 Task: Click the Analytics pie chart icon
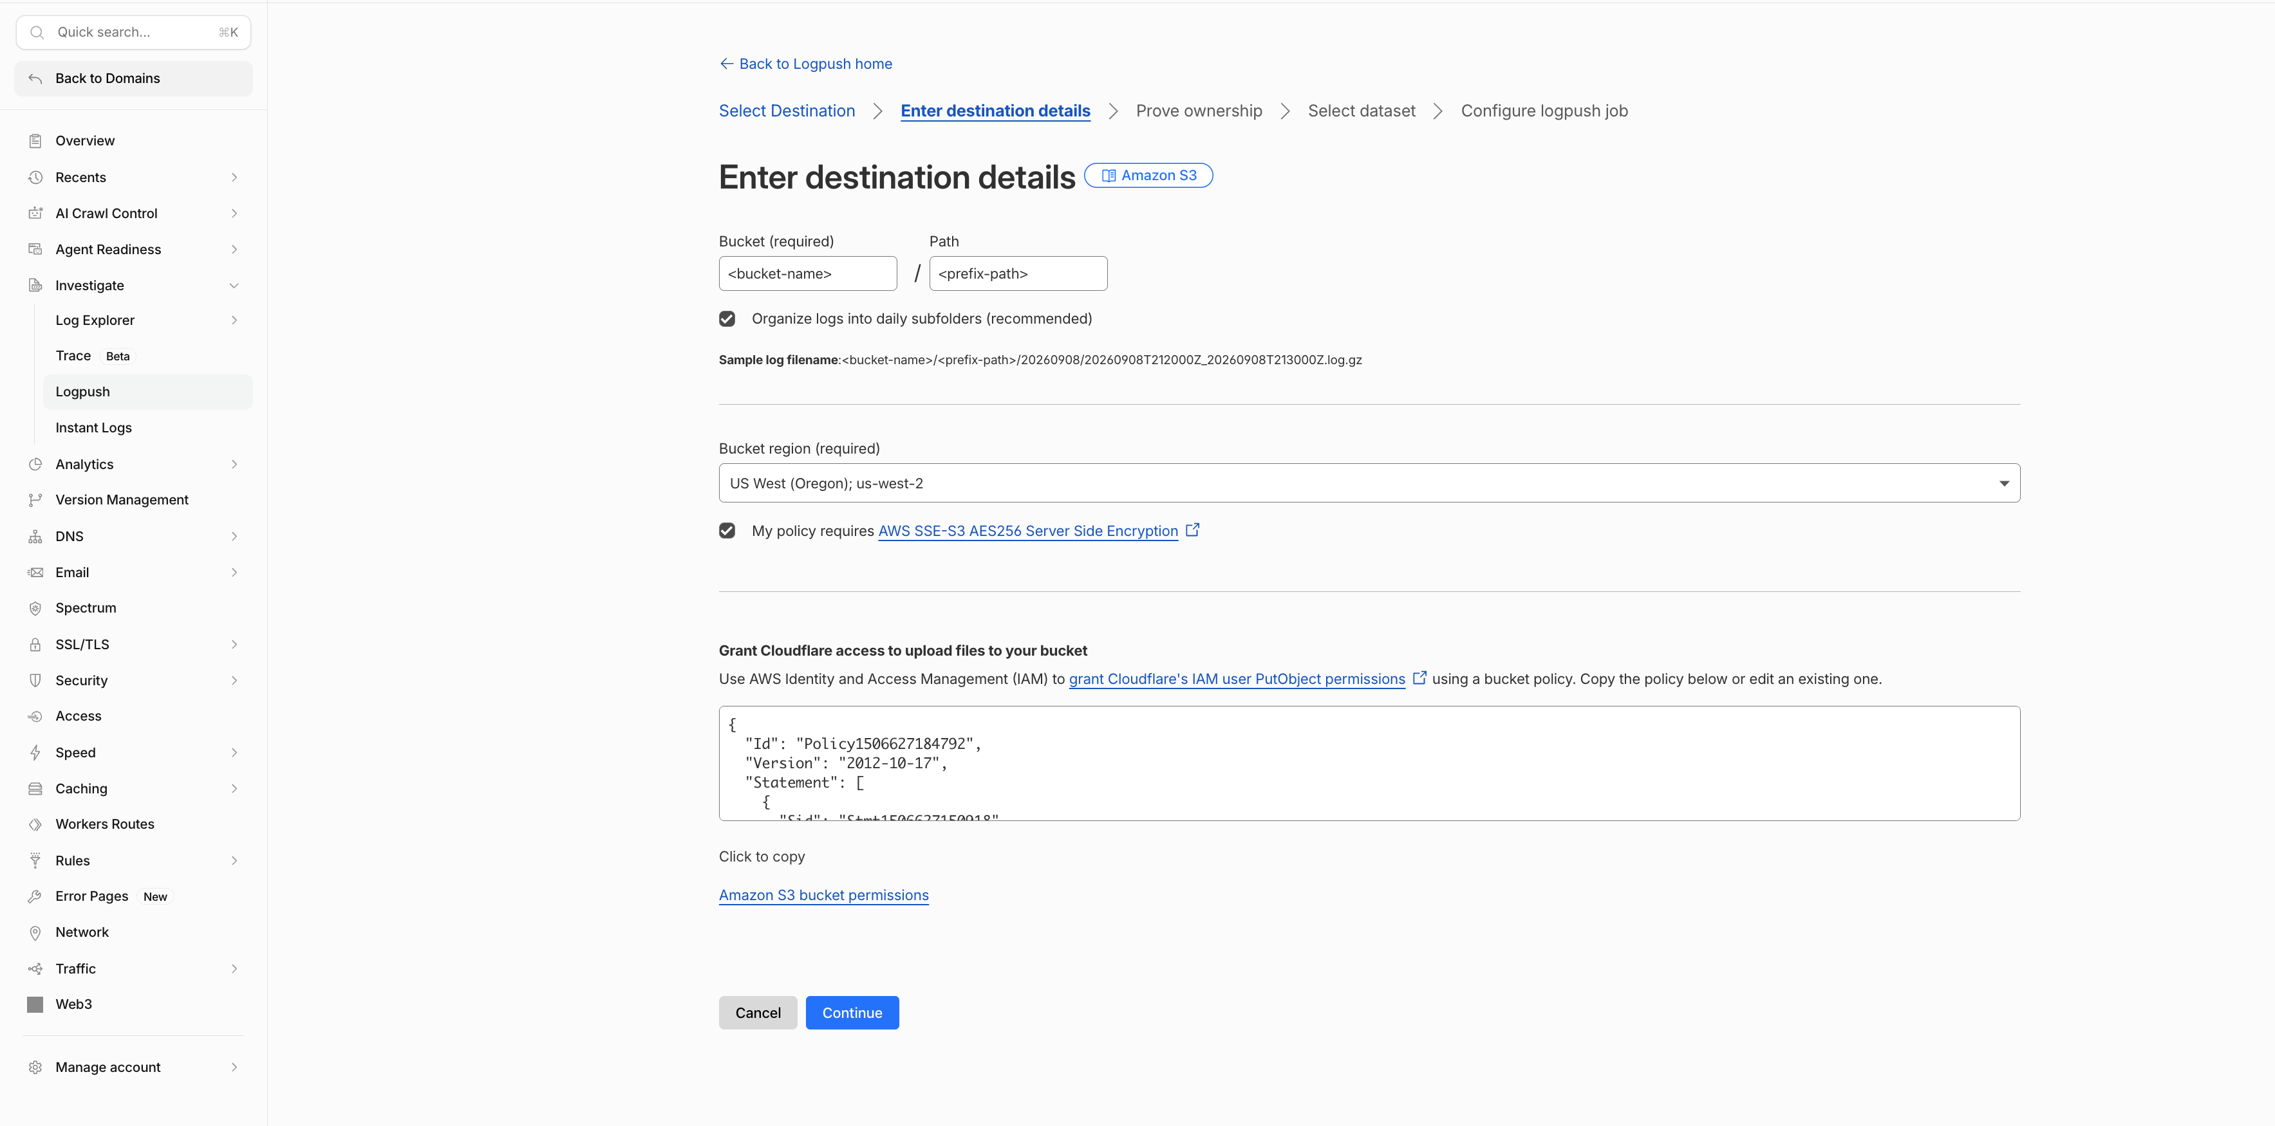point(35,464)
